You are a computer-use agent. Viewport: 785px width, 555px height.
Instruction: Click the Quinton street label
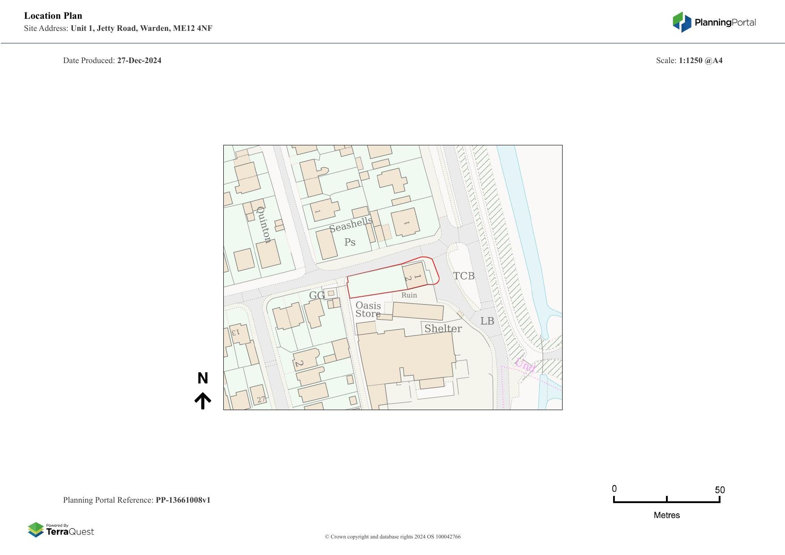click(x=264, y=225)
